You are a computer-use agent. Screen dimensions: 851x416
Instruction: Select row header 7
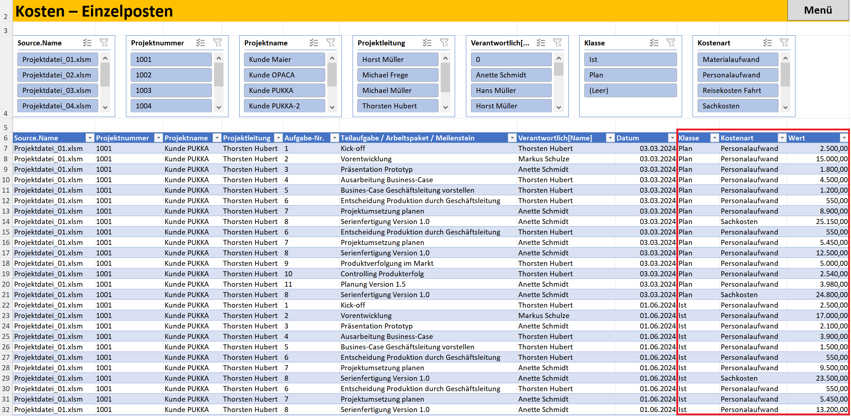pos(6,148)
